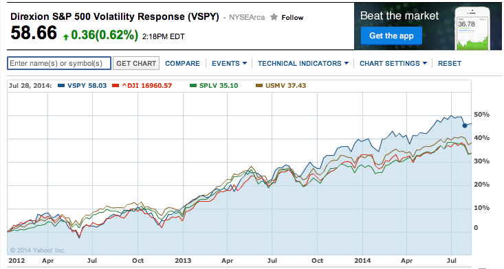Click the Direxion S&P 500 Volatility Response title
The width and height of the screenshot is (504, 269).
point(114,16)
